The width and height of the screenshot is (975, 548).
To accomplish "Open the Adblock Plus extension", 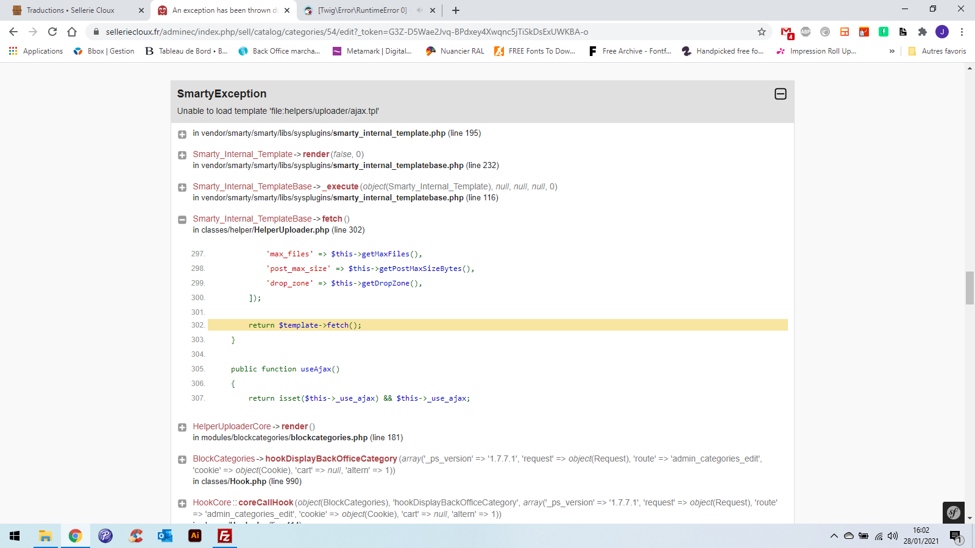I will pyautogui.click(x=806, y=32).
